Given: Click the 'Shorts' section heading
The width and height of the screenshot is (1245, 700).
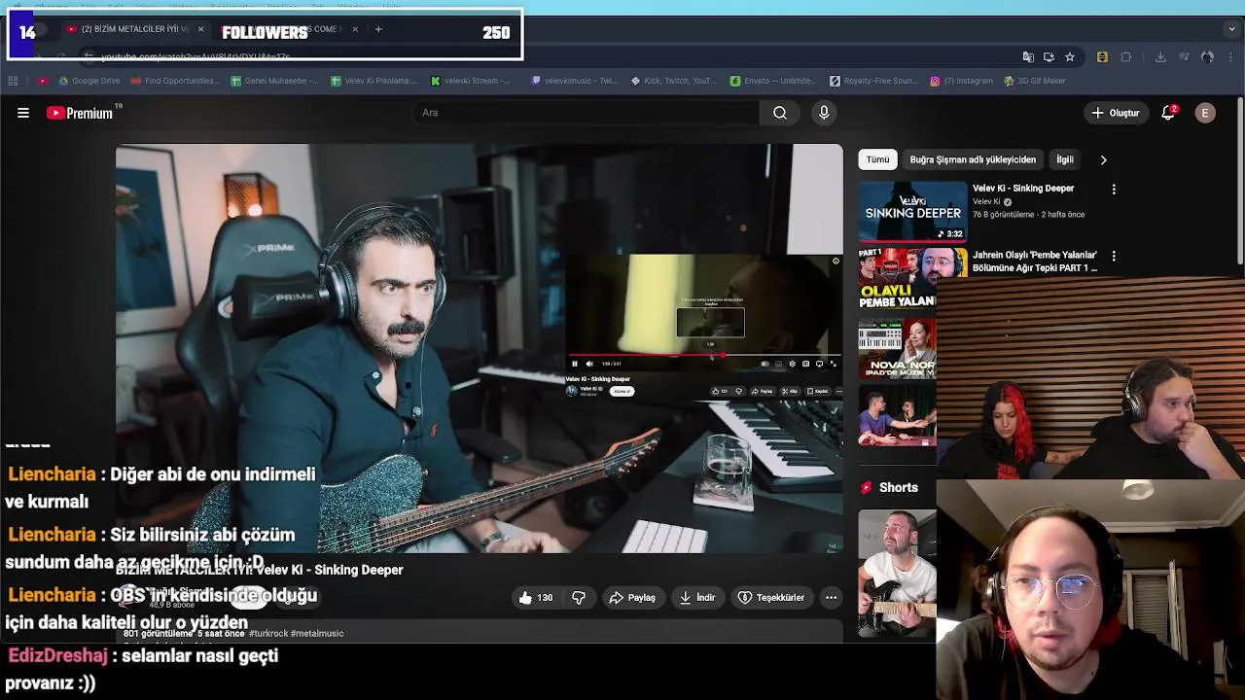Looking at the screenshot, I should point(899,487).
